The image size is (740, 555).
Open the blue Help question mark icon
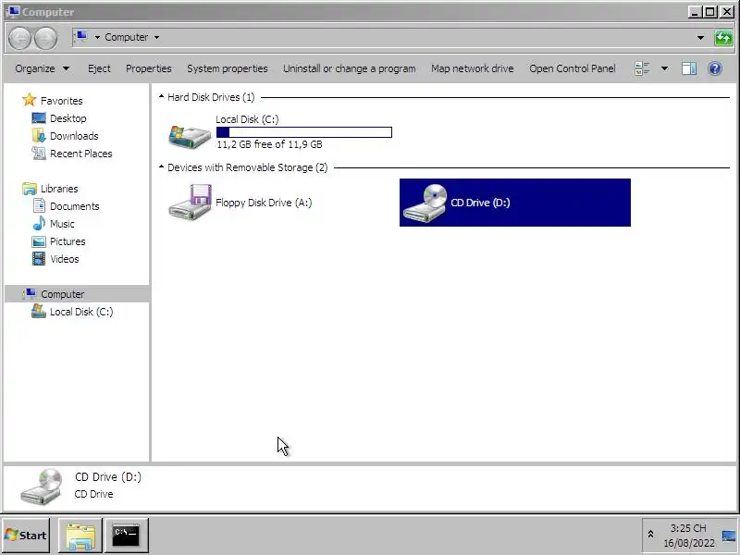pyautogui.click(x=715, y=68)
